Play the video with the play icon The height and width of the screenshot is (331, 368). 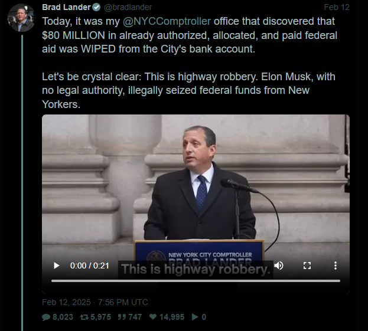pyautogui.click(x=56, y=266)
